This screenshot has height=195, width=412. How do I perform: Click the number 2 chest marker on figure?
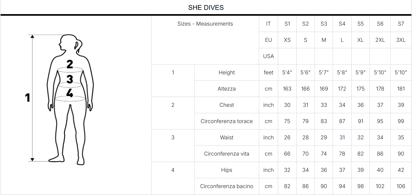pos(70,64)
